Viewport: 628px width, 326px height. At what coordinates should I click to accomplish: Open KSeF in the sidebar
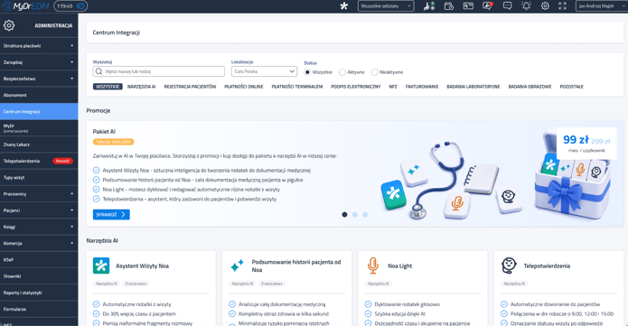39,259
